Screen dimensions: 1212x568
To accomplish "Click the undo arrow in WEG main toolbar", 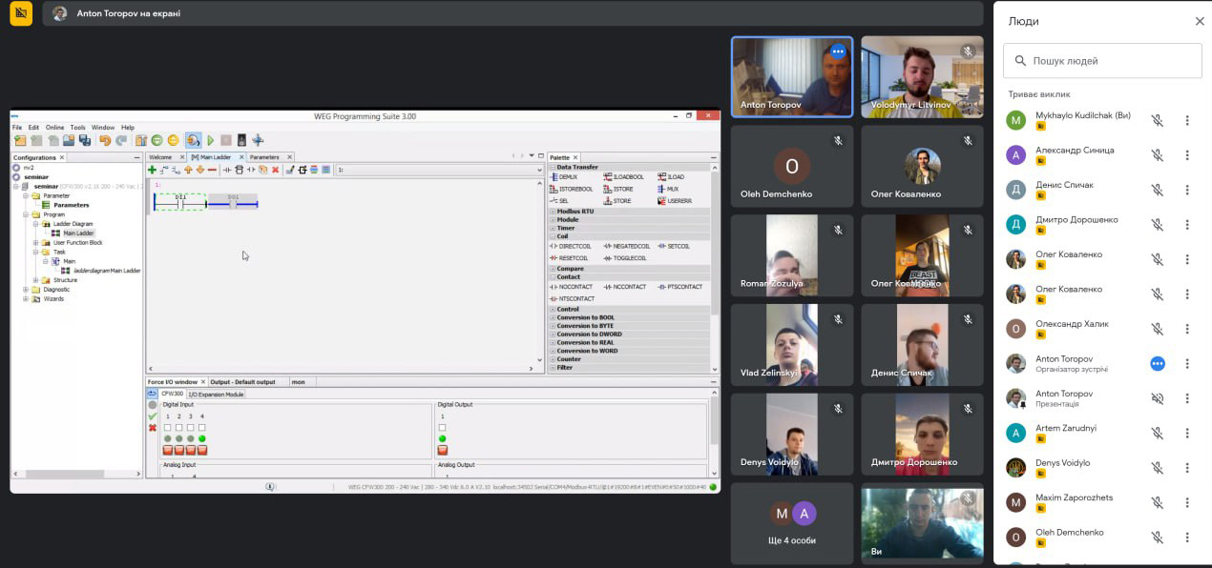I will tap(105, 140).
